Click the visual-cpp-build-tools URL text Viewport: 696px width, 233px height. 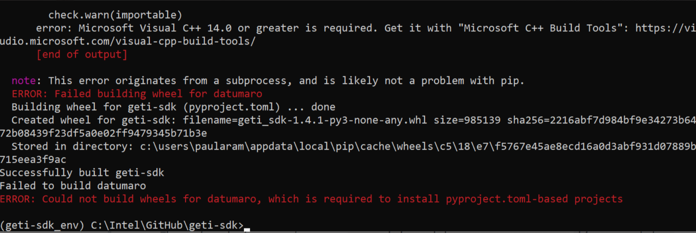coord(128,41)
